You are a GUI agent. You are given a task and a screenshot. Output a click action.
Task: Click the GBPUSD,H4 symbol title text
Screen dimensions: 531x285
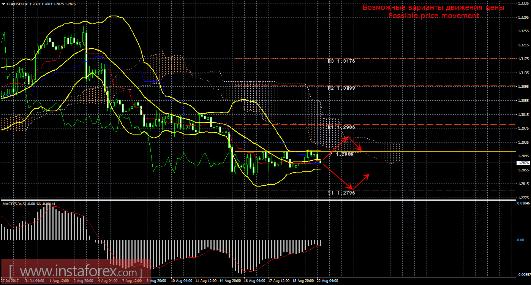17,4
